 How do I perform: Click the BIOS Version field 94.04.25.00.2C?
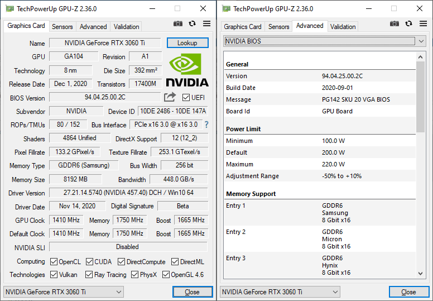coord(105,97)
